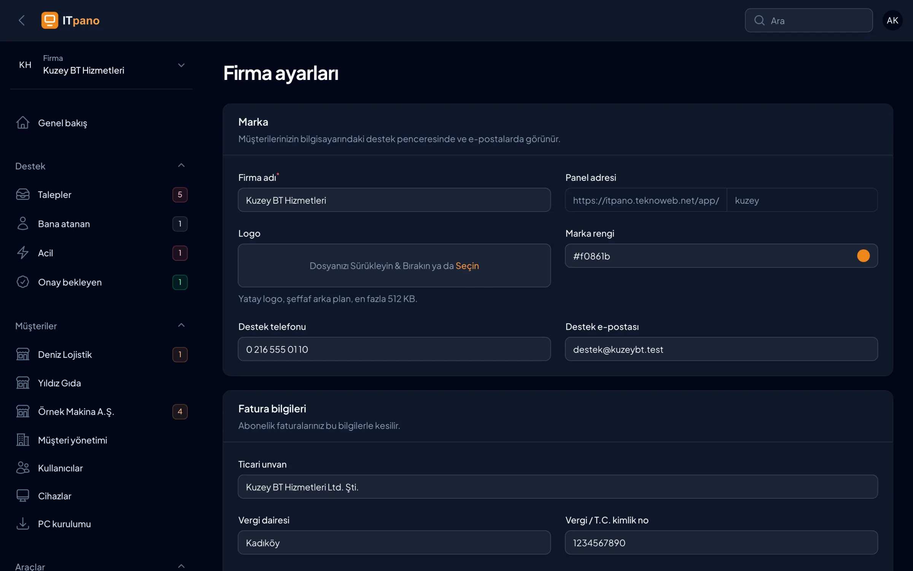913x571 pixels.
Task: Open the Müşteri yönetimi page
Action: click(101, 440)
